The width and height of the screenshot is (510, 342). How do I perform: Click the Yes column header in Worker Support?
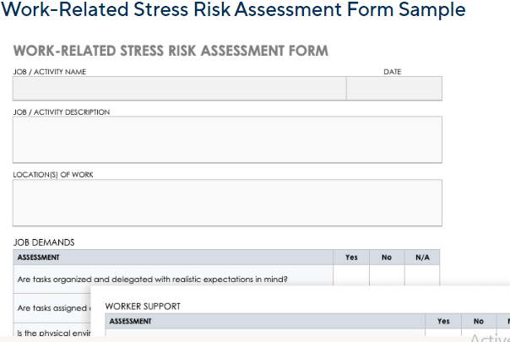pyautogui.click(x=443, y=321)
